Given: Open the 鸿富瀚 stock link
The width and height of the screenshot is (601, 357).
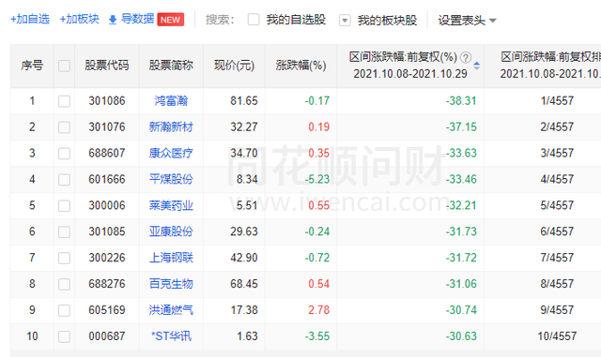Looking at the screenshot, I should tap(171, 100).
